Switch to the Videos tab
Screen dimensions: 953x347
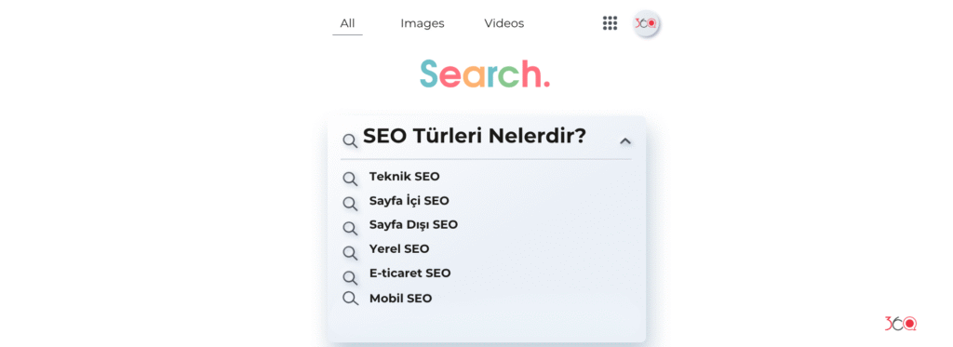pyautogui.click(x=503, y=23)
